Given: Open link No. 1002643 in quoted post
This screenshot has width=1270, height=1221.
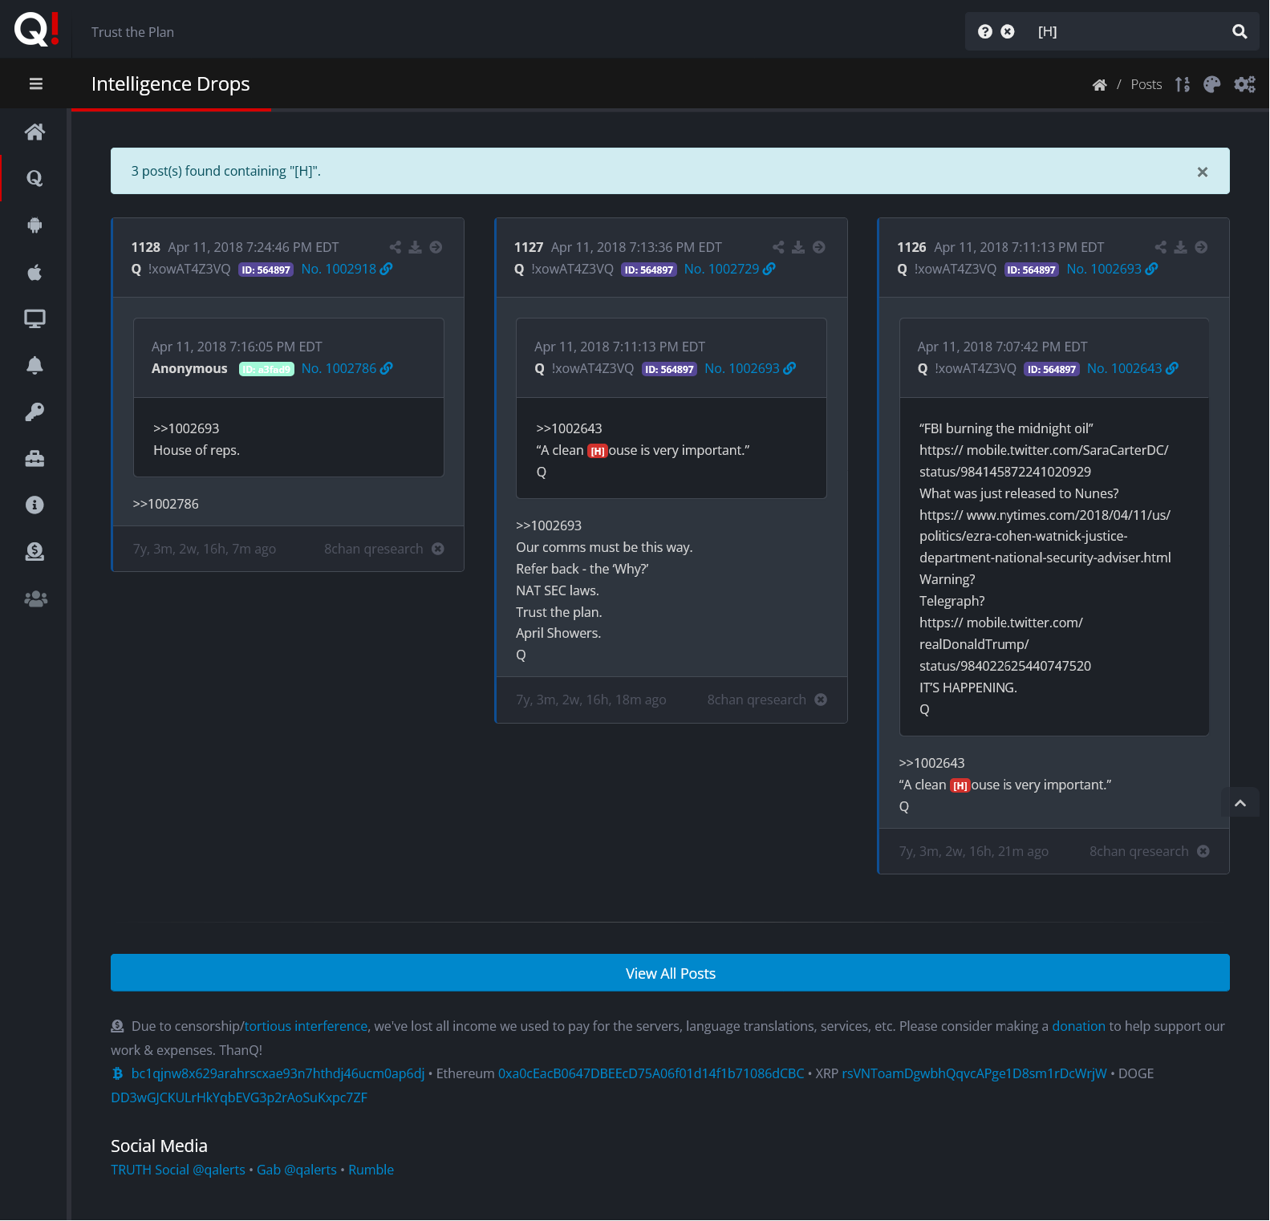Looking at the screenshot, I should 1132,368.
